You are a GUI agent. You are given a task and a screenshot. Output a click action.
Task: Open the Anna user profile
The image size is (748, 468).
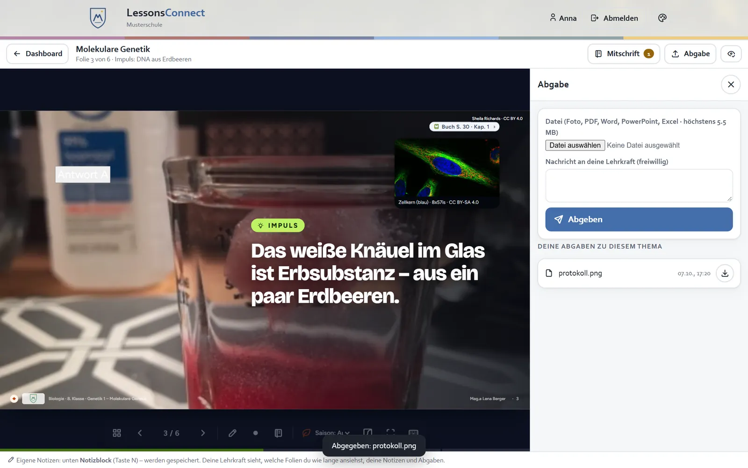tap(563, 18)
